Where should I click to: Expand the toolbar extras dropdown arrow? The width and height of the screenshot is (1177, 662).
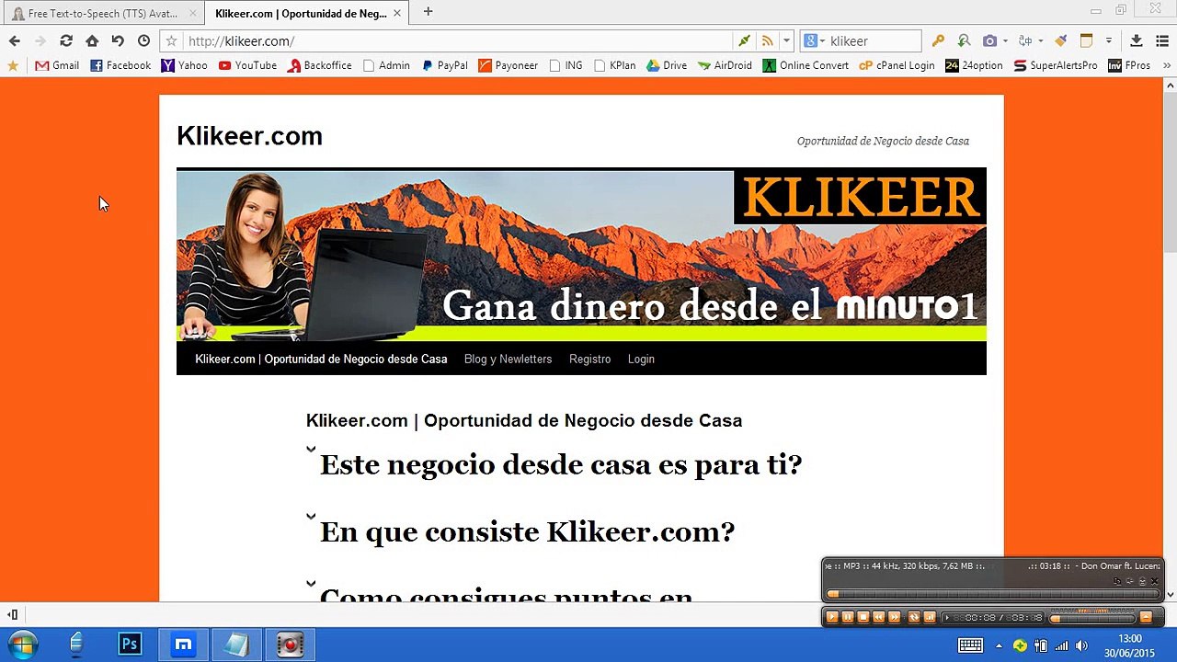(x=1109, y=40)
